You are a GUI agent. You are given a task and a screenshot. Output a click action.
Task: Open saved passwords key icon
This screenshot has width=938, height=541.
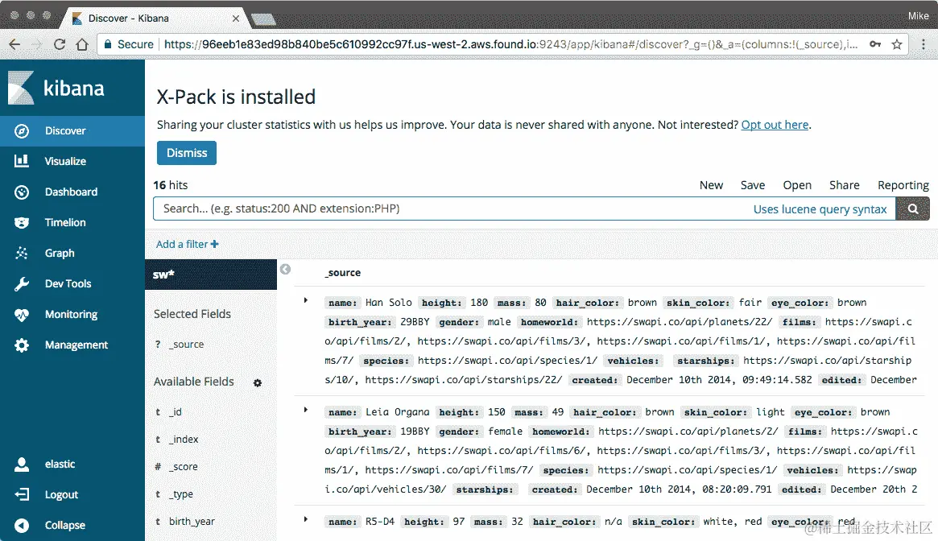point(875,44)
